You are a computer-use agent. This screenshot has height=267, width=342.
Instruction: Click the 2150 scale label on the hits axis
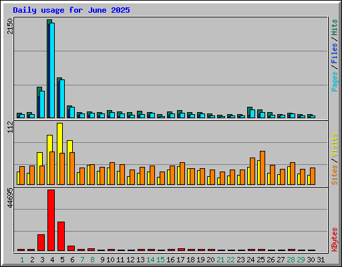10,27
